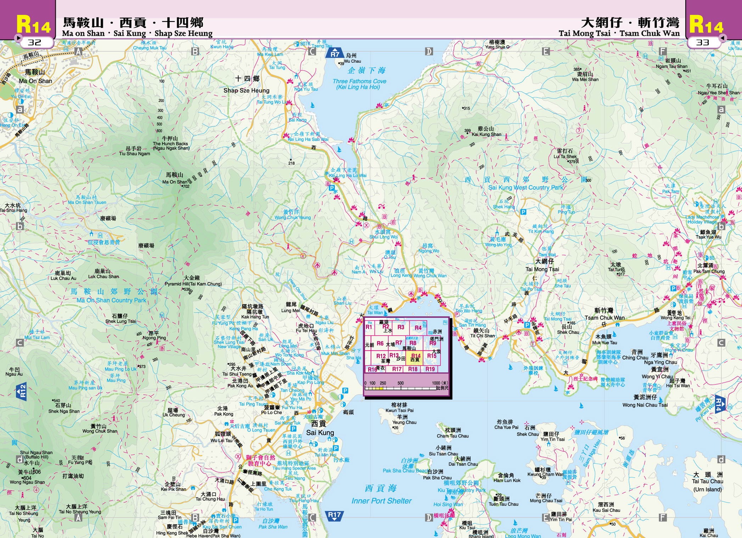Image resolution: width=742 pixels, height=538 pixels.
Task: Click 'Pyramid Hill(Tai Kam Chung)' label
Action: 193,284
